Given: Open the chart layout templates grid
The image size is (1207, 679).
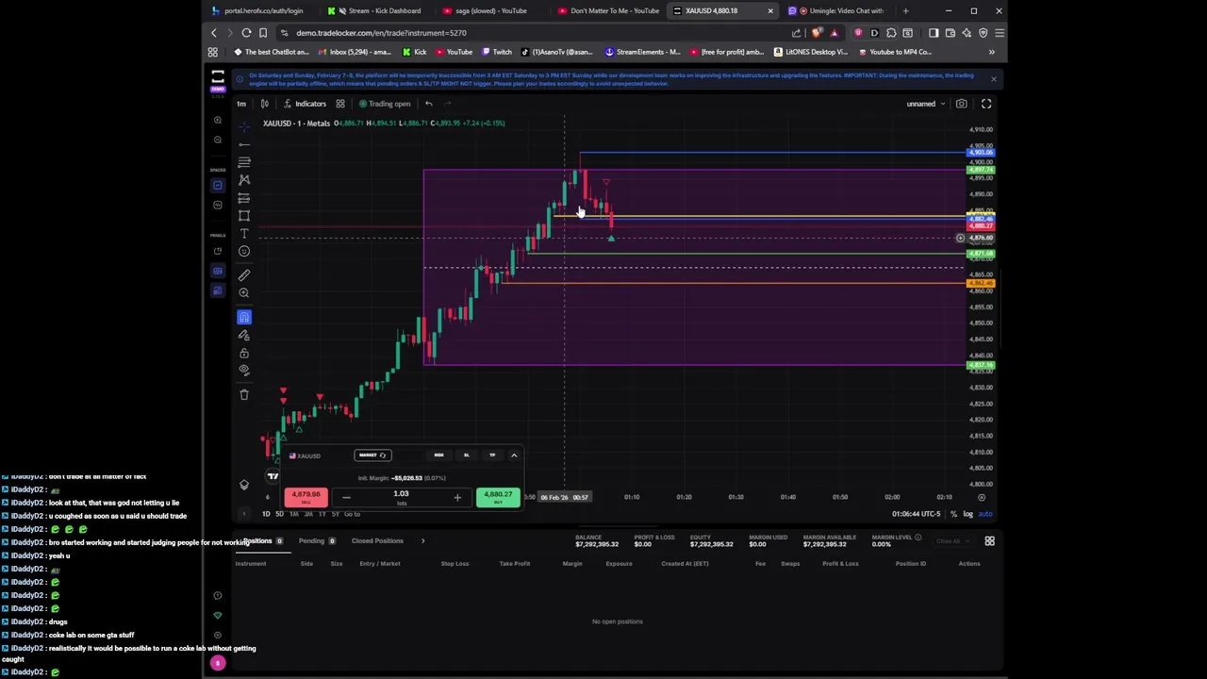Looking at the screenshot, I should (340, 104).
